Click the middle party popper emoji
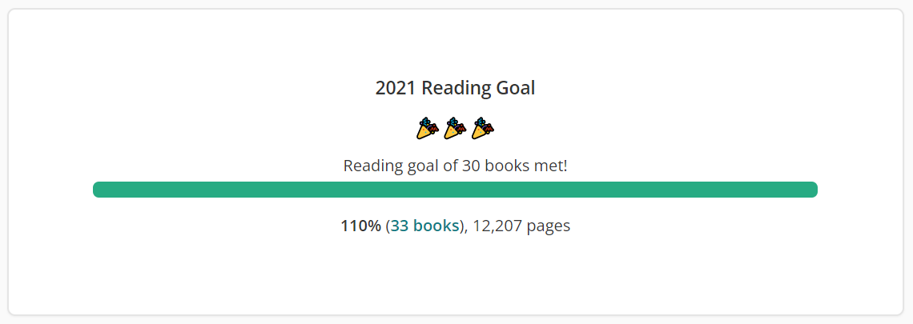The width and height of the screenshot is (913, 324). coord(456,129)
